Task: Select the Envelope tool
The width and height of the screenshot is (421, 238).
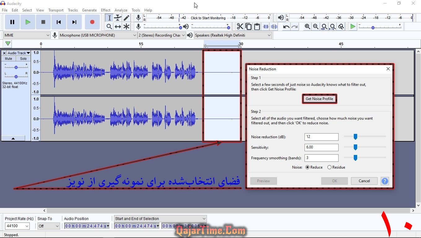Action: click(x=118, y=18)
